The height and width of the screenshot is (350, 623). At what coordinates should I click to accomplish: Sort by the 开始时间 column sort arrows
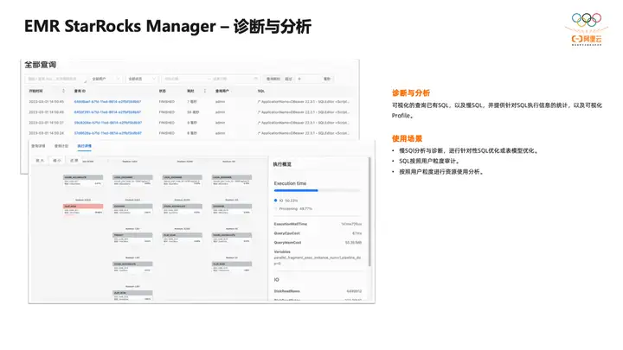click(63, 91)
